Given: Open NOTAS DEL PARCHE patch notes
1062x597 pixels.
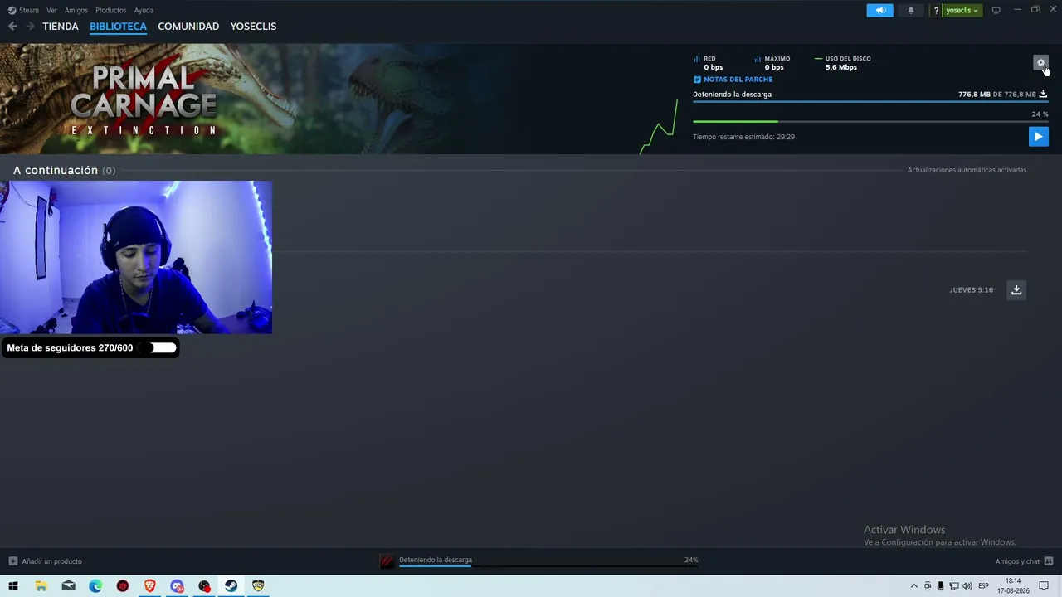Looking at the screenshot, I should coord(733,80).
